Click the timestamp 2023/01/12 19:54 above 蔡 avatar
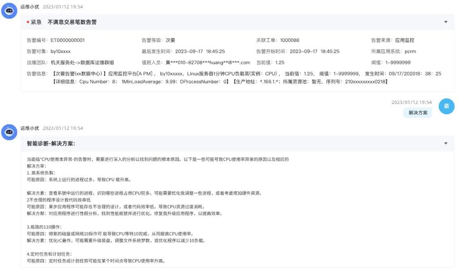The height and width of the screenshot is (270, 458). click(x=411, y=102)
